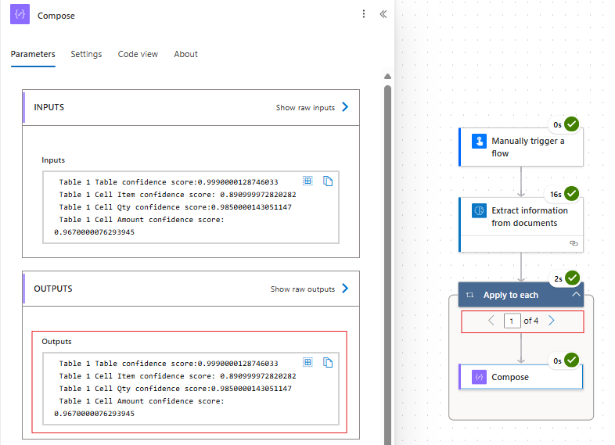The width and height of the screenshot is (615, 445).
Task: Click the connection link icon on Extract information card
Action: (x=574, y=243)
